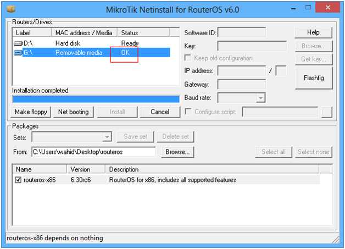Screen dimensions: 345x249
Task: Click the Help button
Action: [313, 32]
